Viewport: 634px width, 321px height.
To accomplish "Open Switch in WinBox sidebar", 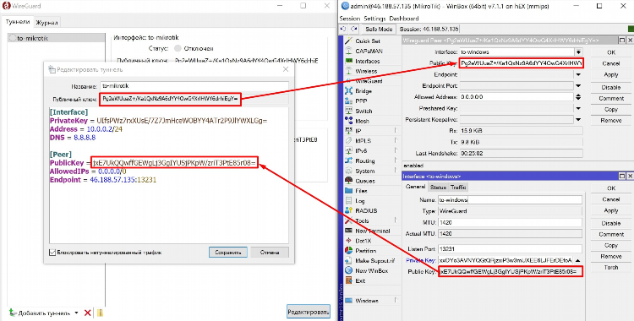I will [363, 111].
